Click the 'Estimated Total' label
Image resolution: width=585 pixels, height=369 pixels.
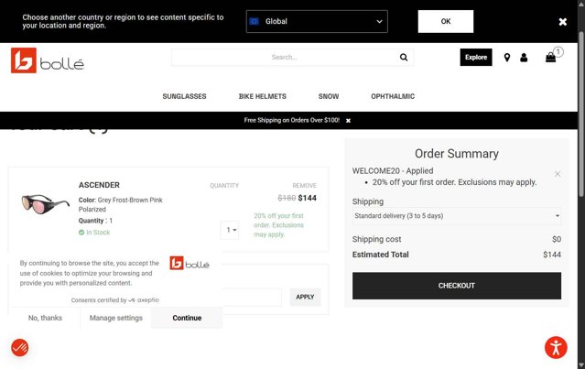click(x=380, y=255)
